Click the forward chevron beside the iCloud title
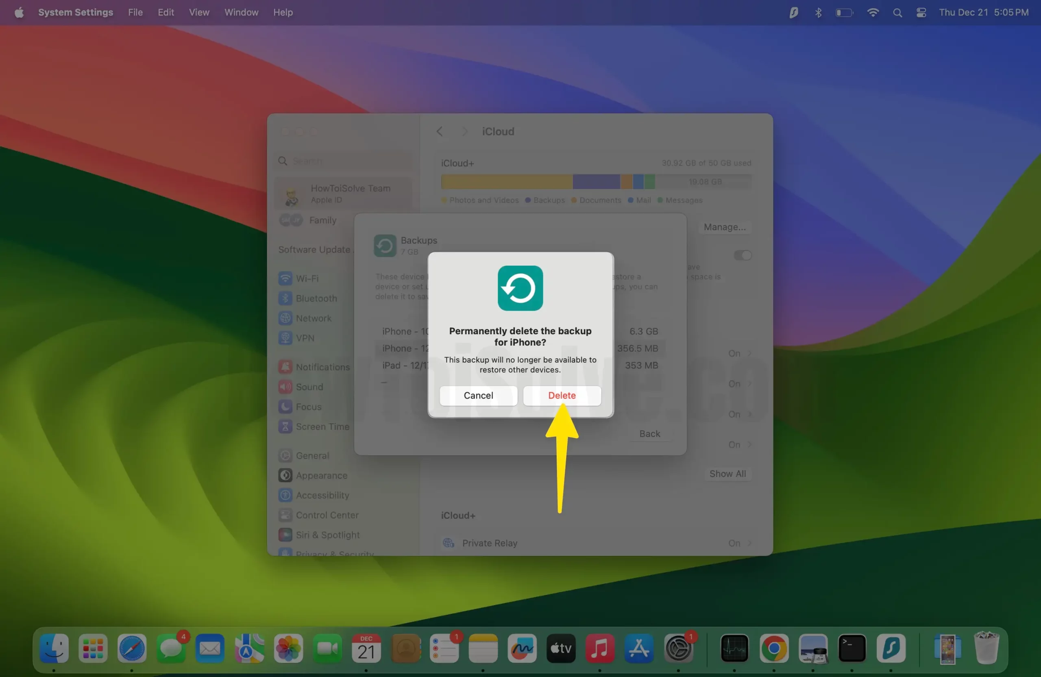Viewport: 1041px width, 677px height. point(464,131)
